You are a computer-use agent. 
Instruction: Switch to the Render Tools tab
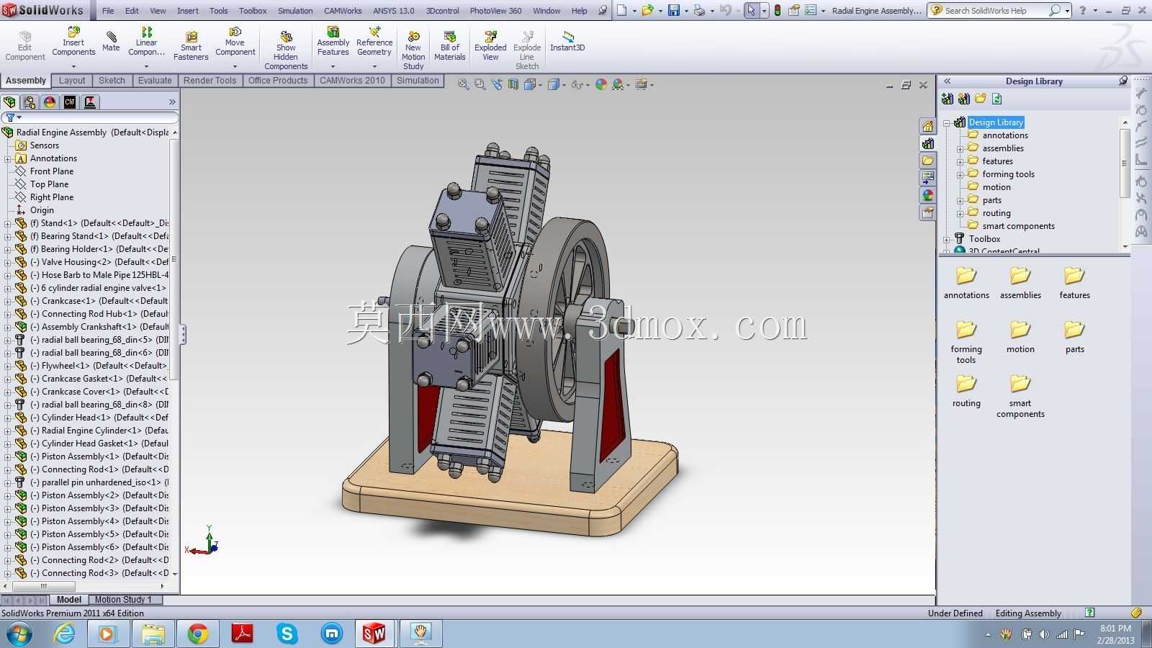pos(210,81)
